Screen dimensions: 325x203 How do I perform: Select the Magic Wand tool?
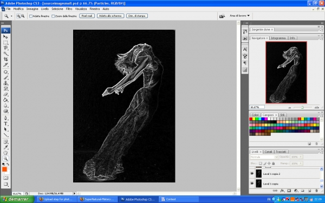coord(5,54)
